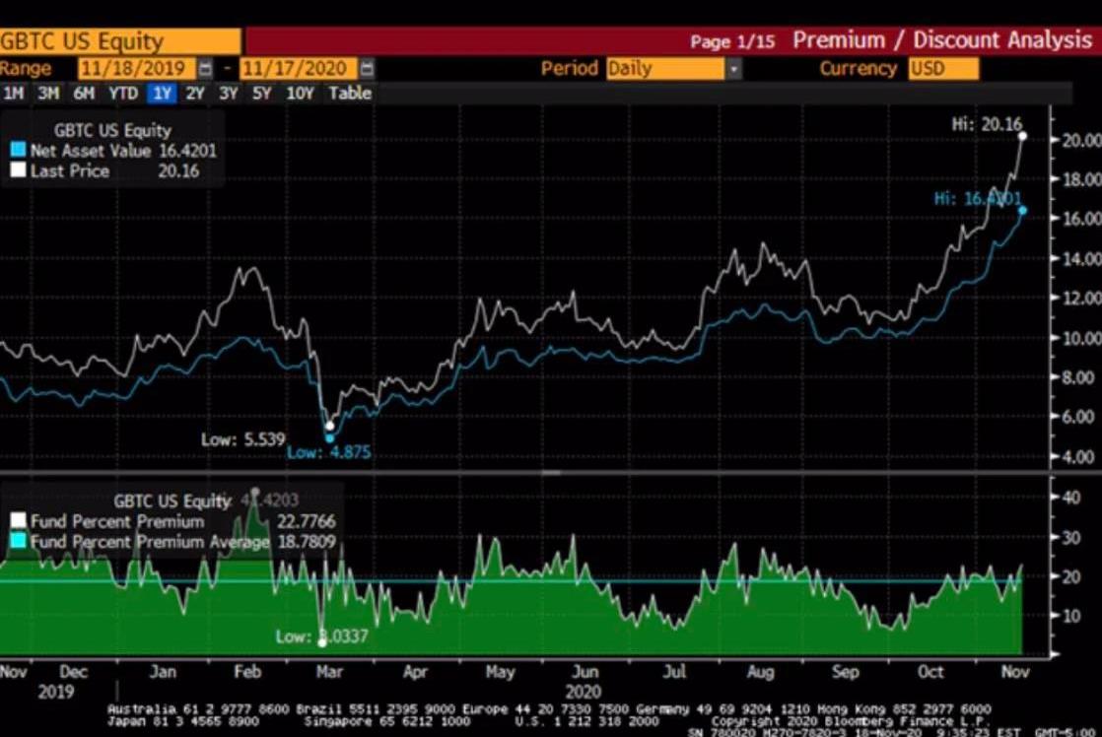Click the Fund Percent Premium 22.7766 value
Image resolution: width=1102 pixels, height=737 pixels.
[x=306, y=521]
